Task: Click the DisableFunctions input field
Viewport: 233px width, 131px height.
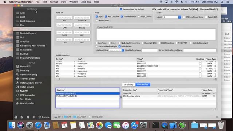Action: pos(150,50)
